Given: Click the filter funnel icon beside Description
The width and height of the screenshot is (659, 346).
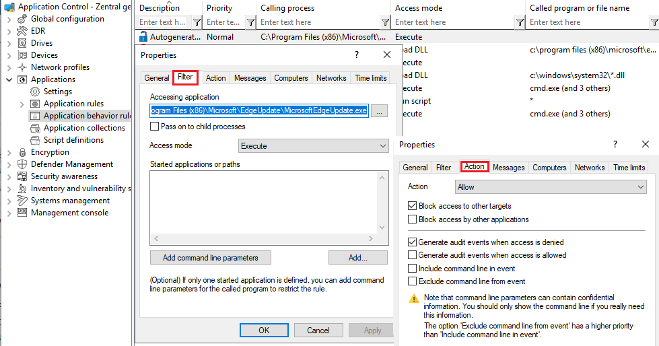Looking at the screenshot, I should pos(196,22).
